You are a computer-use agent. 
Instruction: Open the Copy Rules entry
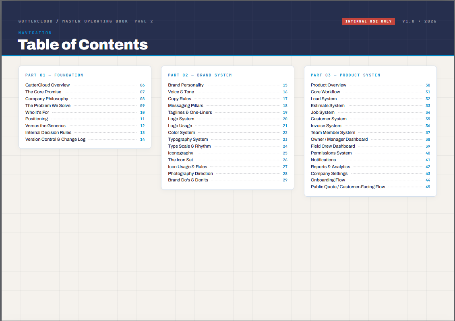[x=227, y=99]
